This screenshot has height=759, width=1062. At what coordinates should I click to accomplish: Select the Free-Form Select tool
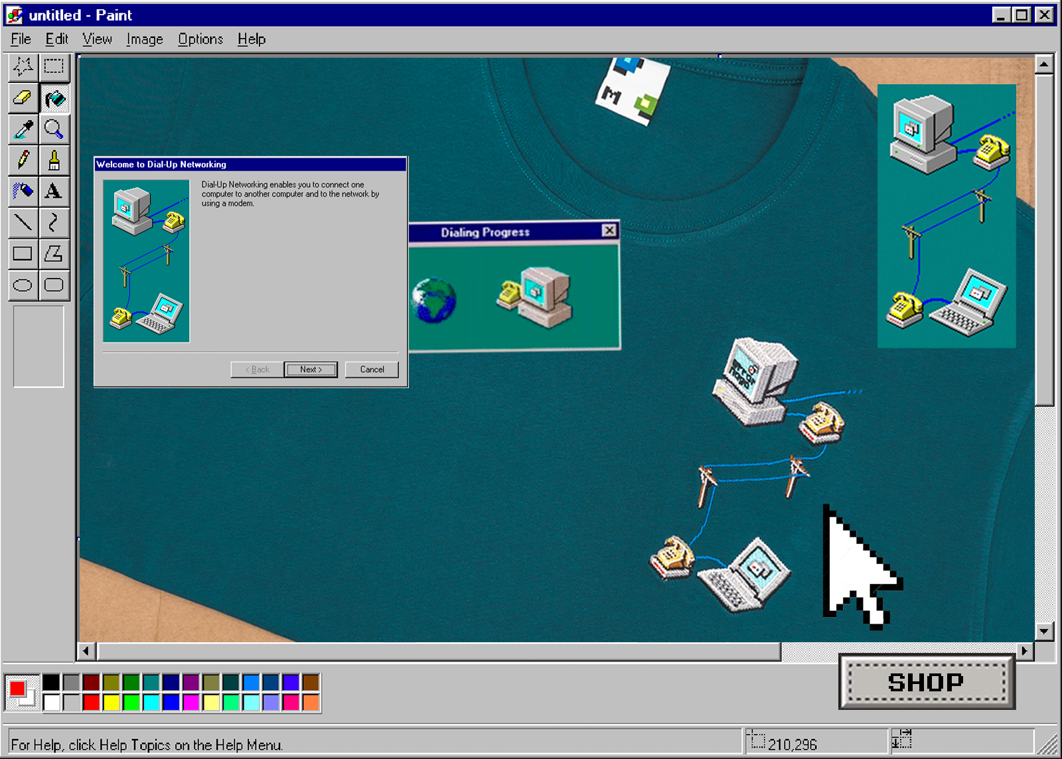tap(23, 66)
